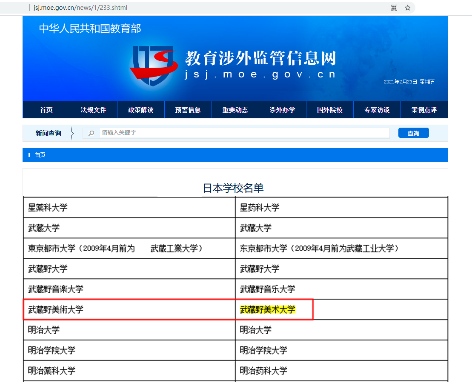This screenshot has height=383, width=472.
Task: Click the 首页 breadcrumb link
Action: tap(40, 155)
